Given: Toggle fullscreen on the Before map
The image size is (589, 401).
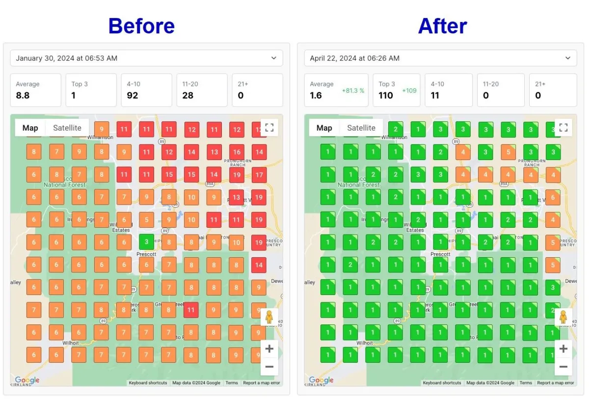Looking at the screenshot, I should 269,128.
